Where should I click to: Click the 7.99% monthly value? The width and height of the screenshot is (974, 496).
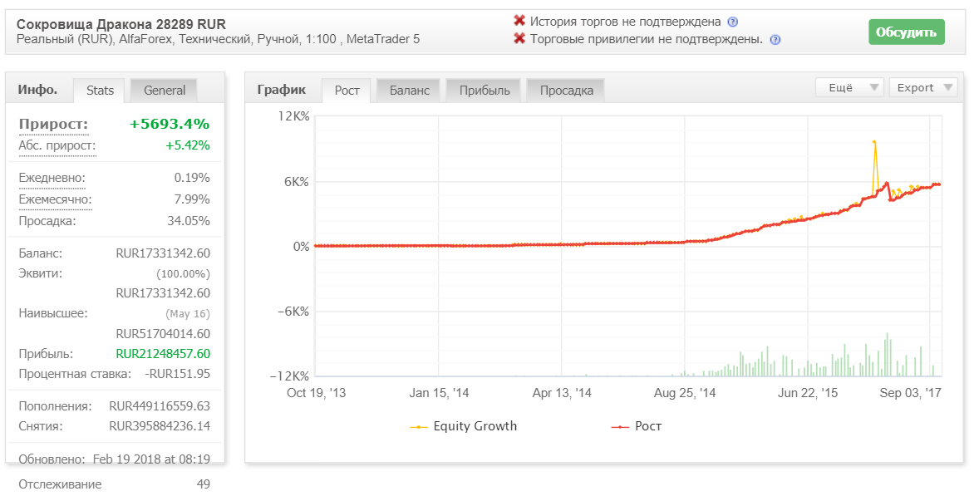point(192,200)
